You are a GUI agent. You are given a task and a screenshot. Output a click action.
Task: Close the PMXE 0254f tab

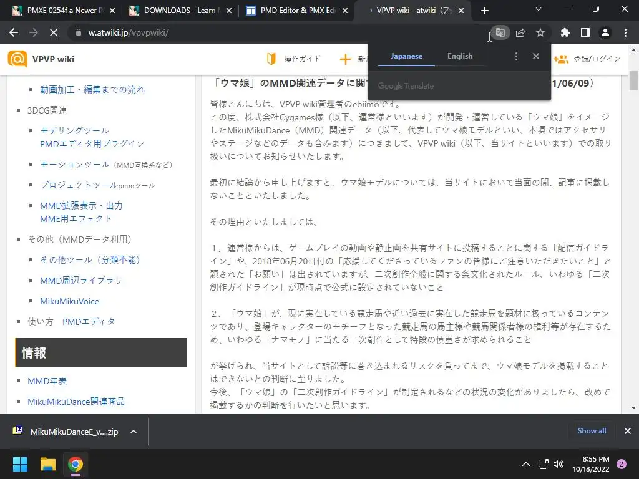pyautogui.click(x=112, y=11)
